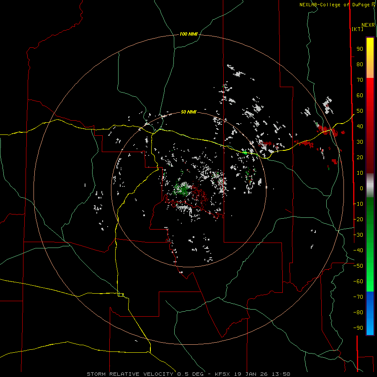Click the -50 value on velocity scale
Screen dimensions: 377x377
click(358, 266)
